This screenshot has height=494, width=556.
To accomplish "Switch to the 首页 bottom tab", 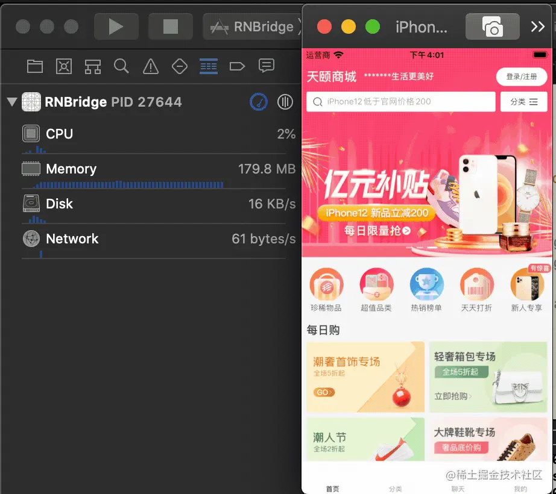I will [333, 489].
